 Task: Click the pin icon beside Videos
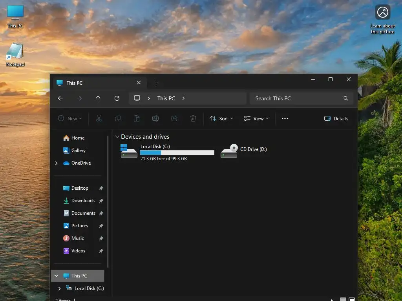(101, 251)
